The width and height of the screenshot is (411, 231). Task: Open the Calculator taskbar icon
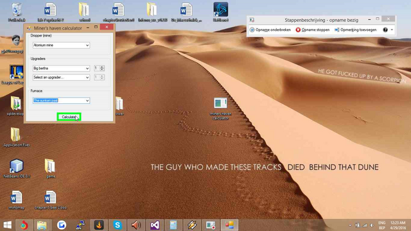tap(173, 225)
